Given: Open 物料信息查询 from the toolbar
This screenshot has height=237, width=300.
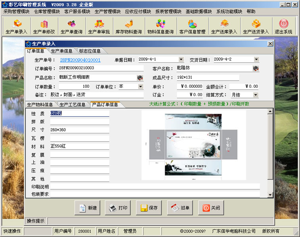Looking at the screenshot, I should (x=160, y=26).
